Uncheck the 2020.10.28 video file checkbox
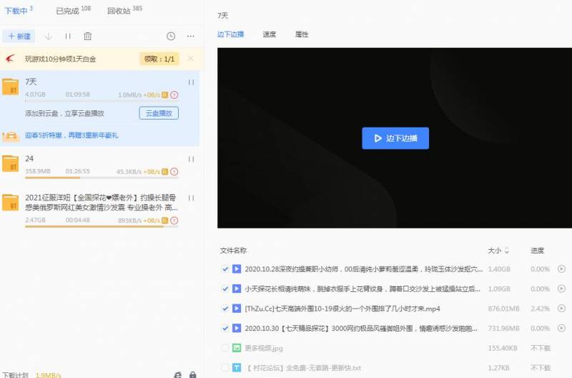 click(x=226, y=269)
